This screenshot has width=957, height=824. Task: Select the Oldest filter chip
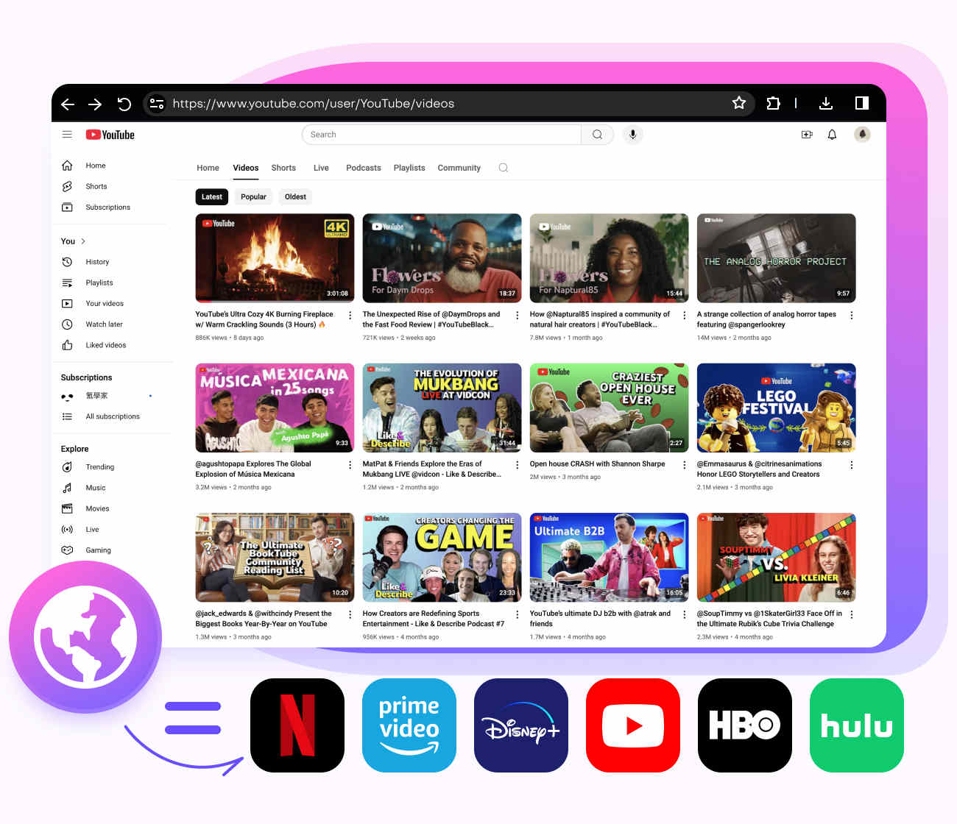(295, 196)
